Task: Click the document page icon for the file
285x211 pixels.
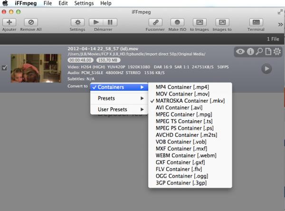Action: (268, 52)
